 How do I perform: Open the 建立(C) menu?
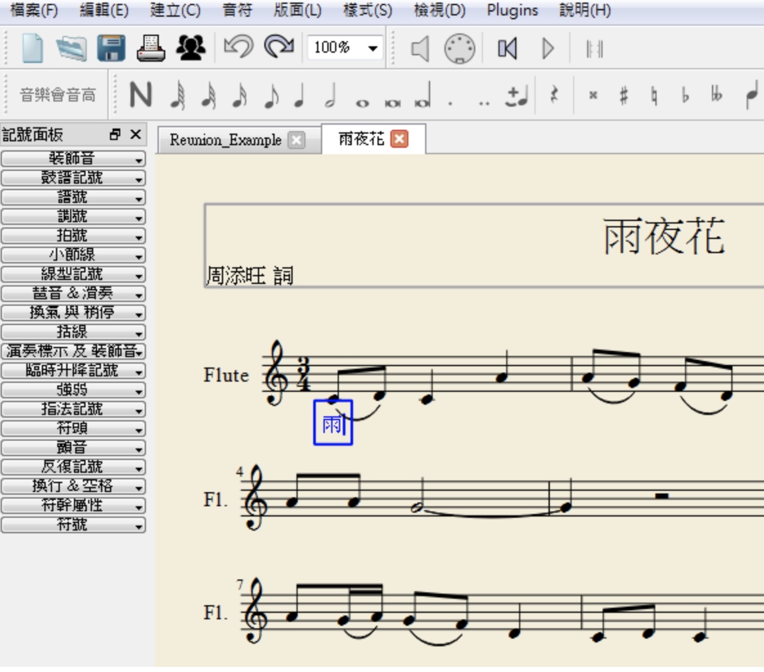[x=176, y=10]
